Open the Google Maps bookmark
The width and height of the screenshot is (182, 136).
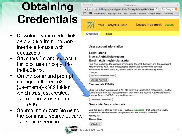pos(155,14)
